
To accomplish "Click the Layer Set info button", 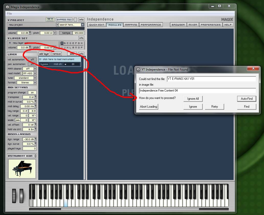I will [x=81, y=38].
